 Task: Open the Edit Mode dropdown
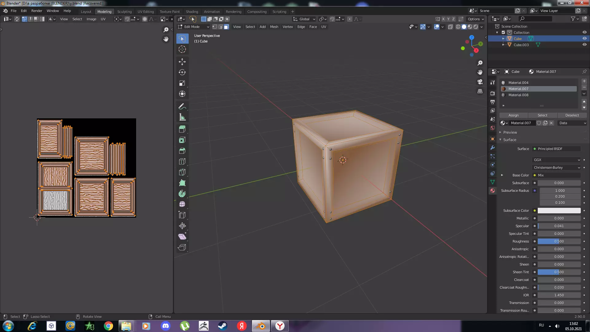(194, 27)
